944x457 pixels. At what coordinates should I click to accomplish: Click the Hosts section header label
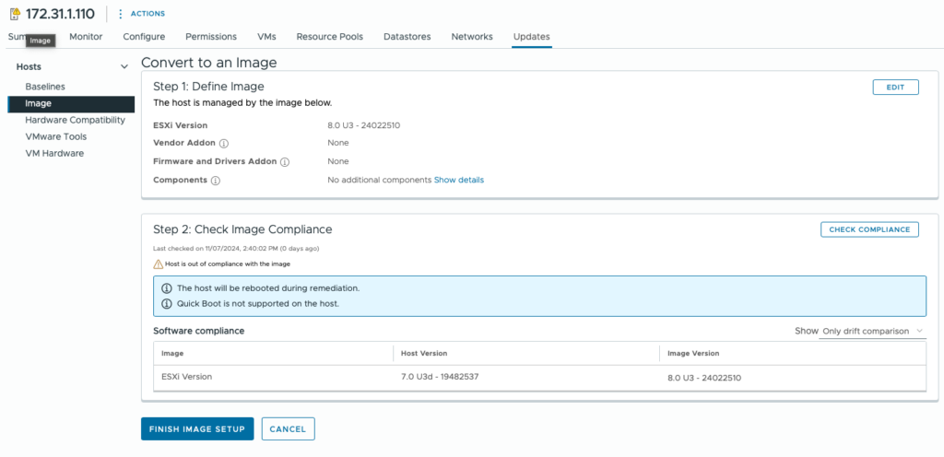click(29, 66)
